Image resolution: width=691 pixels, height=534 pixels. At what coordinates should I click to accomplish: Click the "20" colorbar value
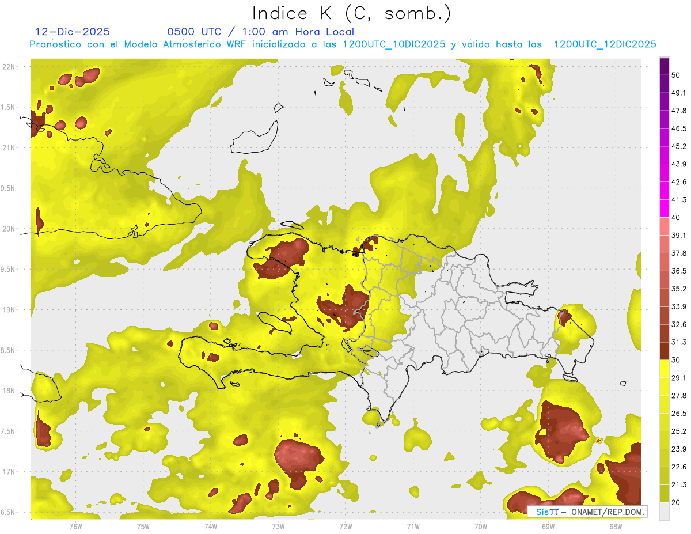[676, 502]
